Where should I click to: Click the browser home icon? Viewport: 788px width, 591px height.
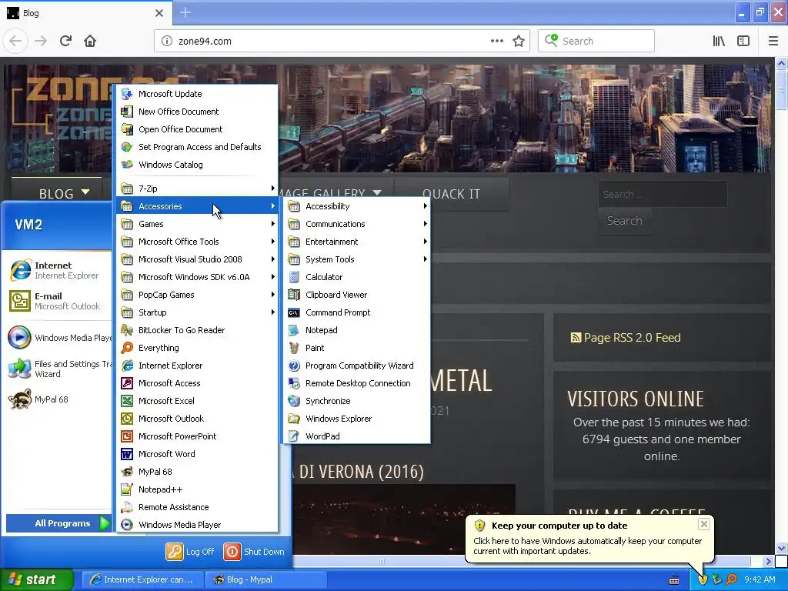(x=90, y=41)
